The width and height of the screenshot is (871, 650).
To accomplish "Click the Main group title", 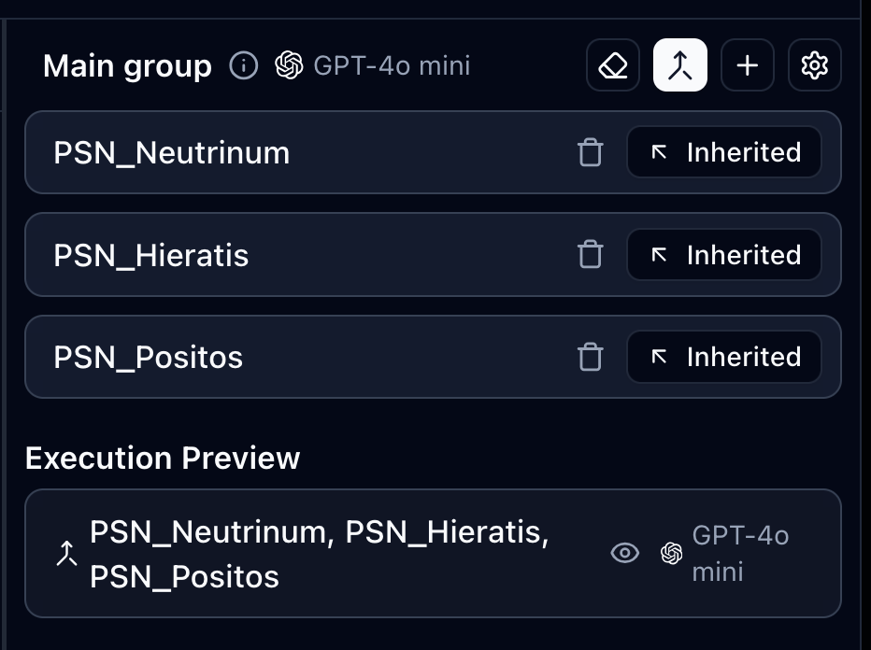I will [x=127, y=66].
